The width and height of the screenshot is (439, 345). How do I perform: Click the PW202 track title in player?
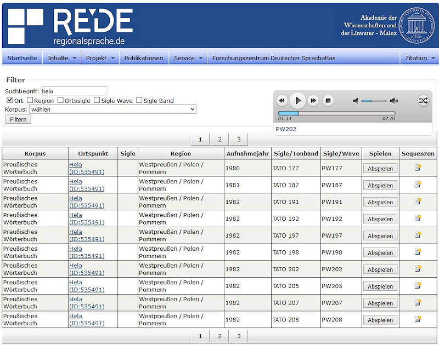286,129
